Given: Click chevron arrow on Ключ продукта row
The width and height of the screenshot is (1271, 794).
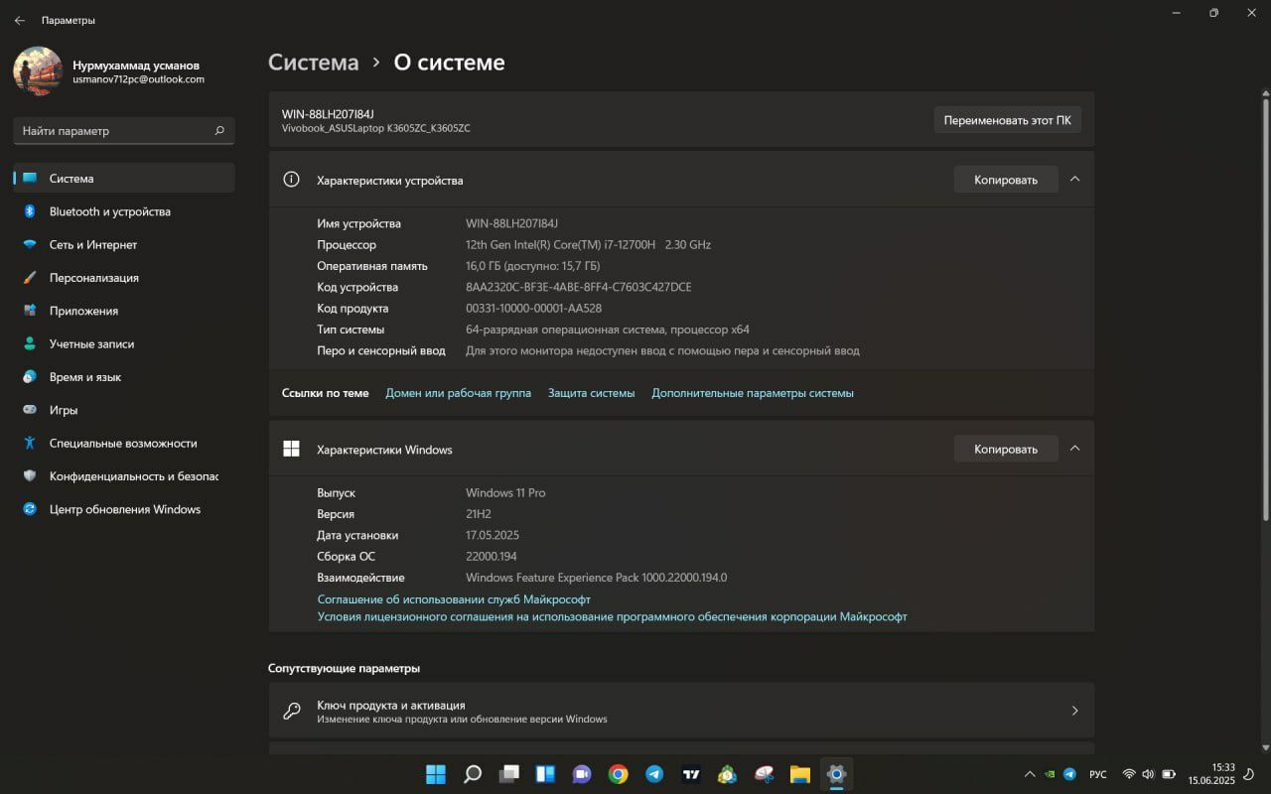Looking at the screenshot, I should [x=1074, y=711].
